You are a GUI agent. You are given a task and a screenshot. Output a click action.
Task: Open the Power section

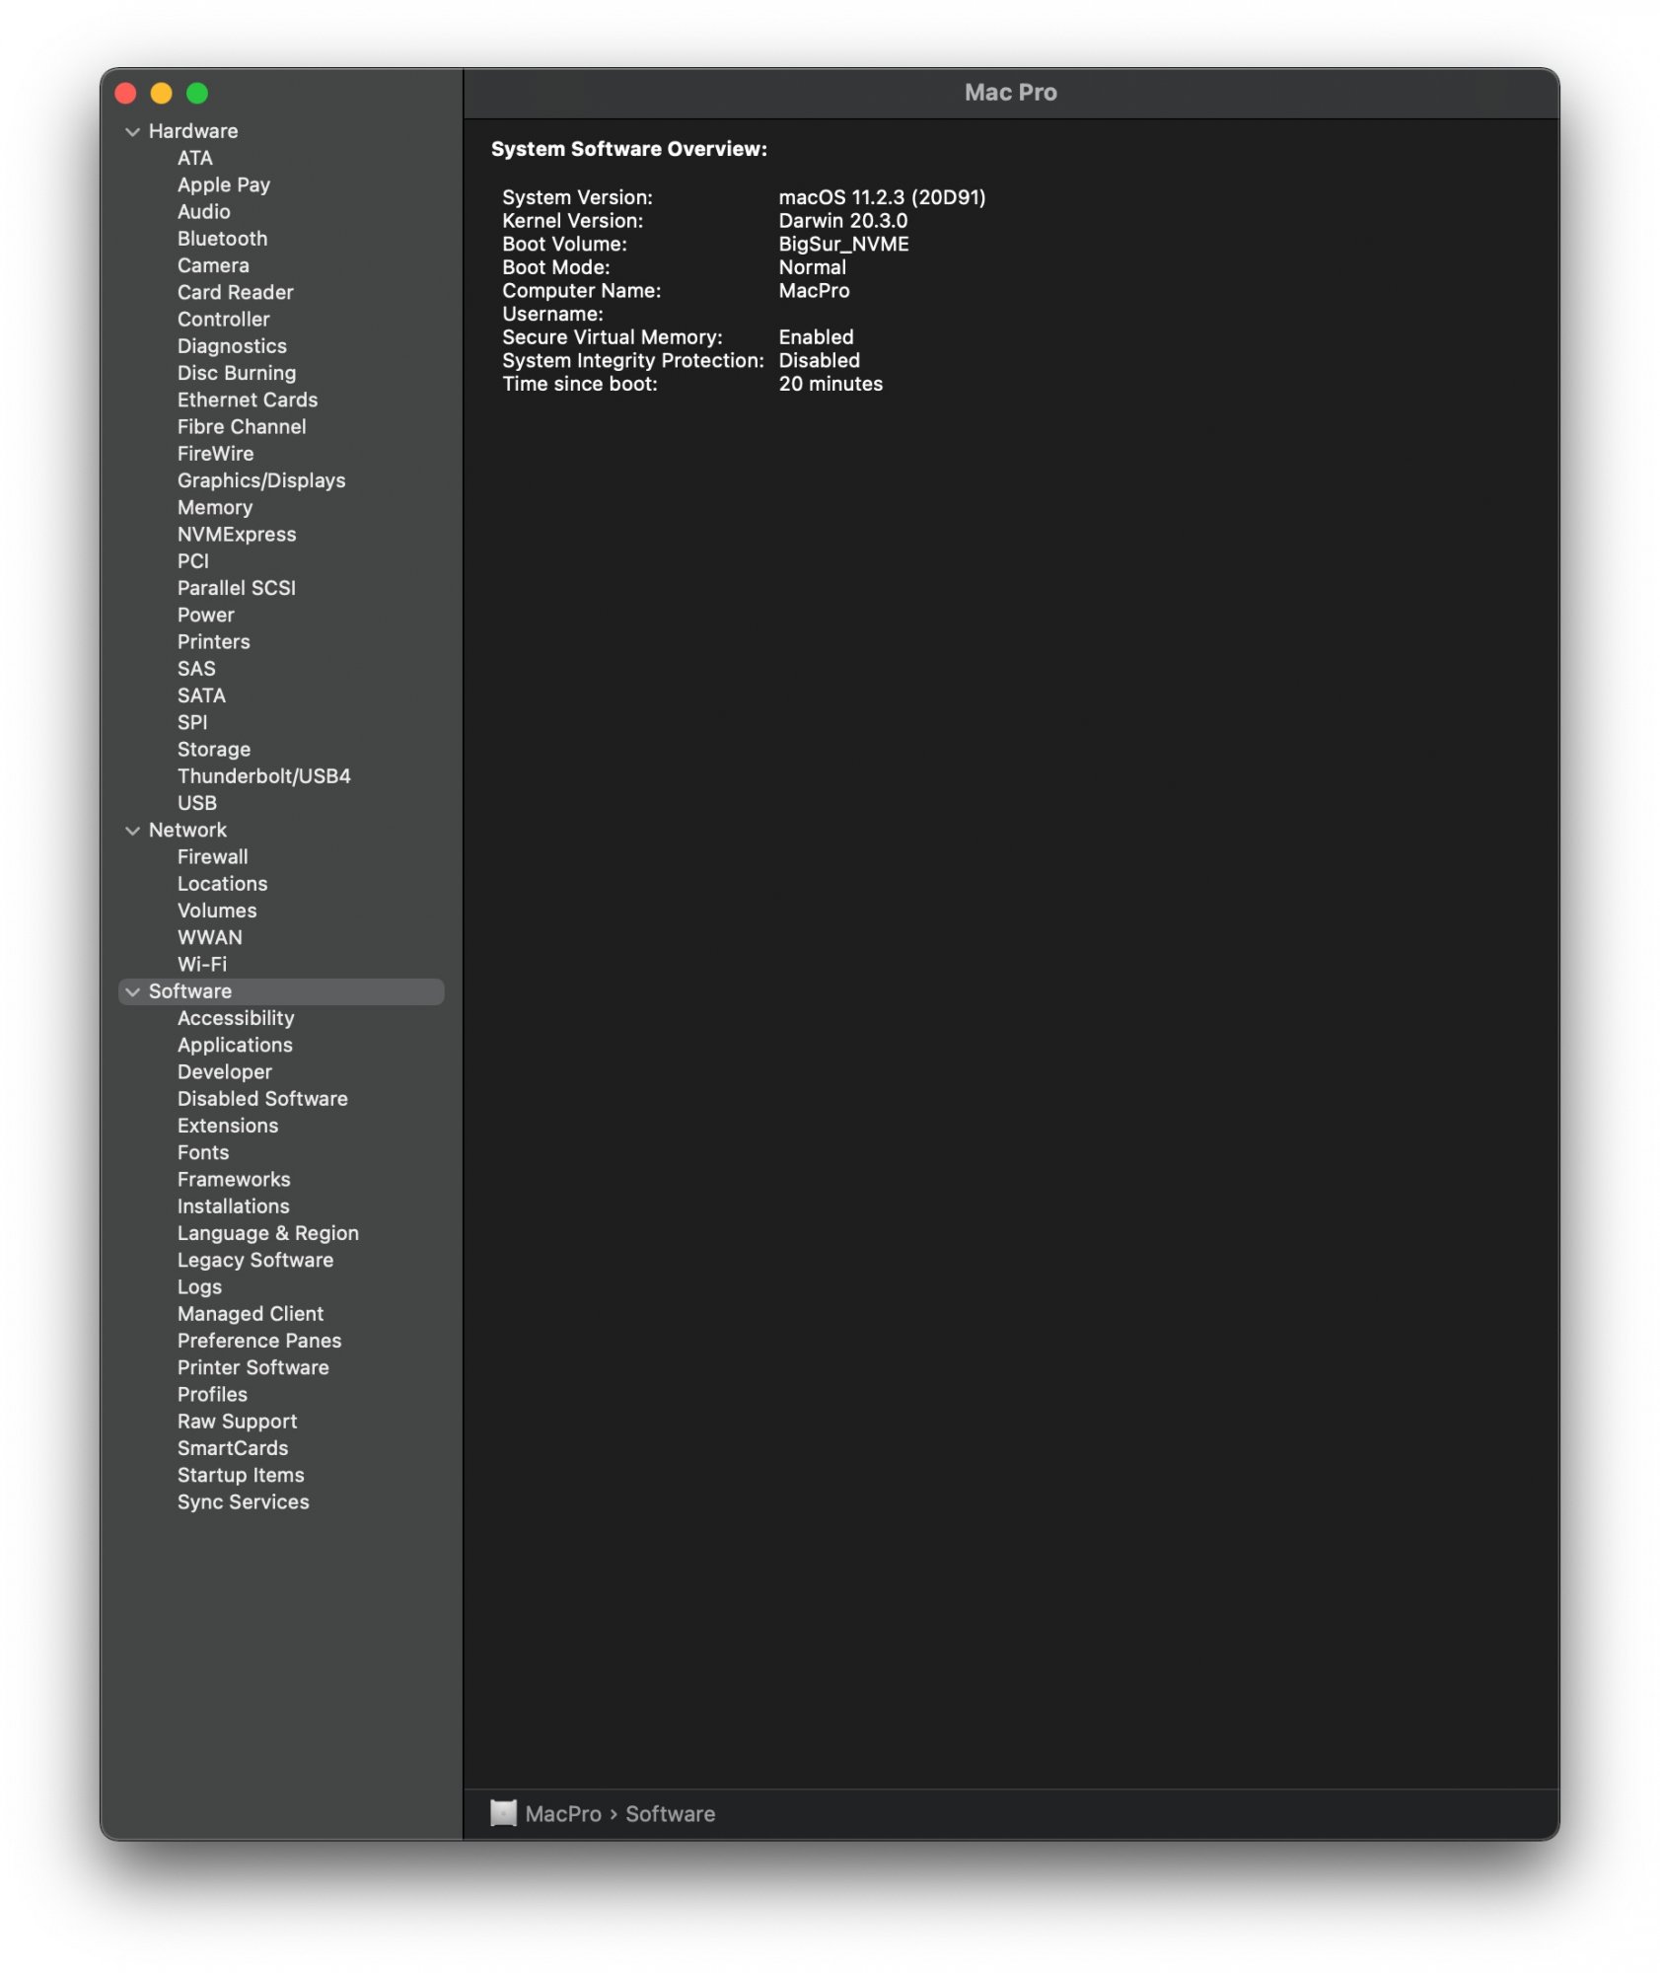pos(206,615)
